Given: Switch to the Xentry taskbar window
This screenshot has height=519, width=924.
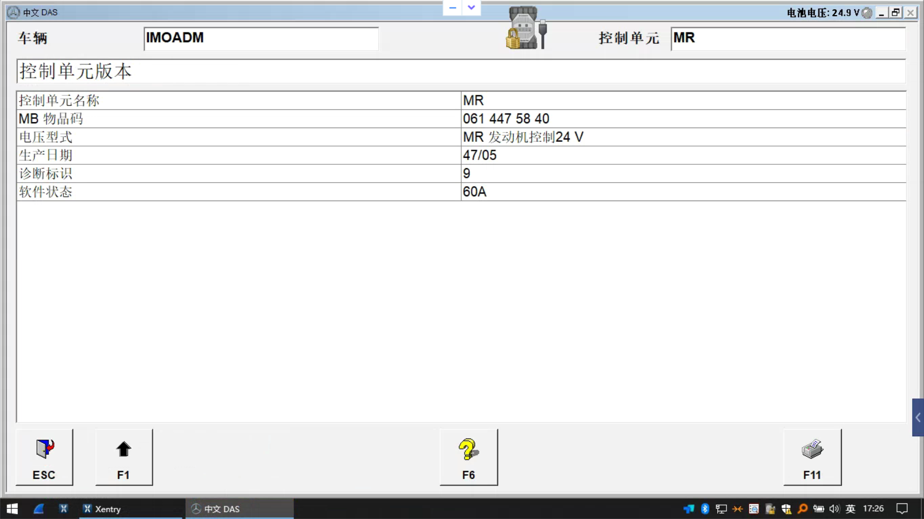Looking at the screenshot, I should coord(130,509).
